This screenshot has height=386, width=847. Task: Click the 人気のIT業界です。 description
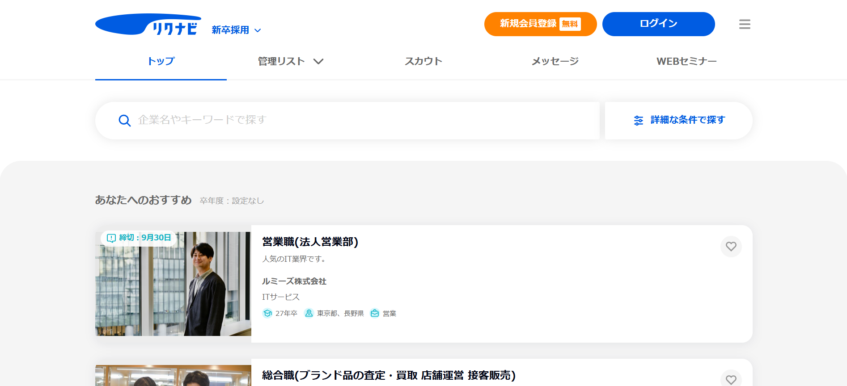click(295, 259)
